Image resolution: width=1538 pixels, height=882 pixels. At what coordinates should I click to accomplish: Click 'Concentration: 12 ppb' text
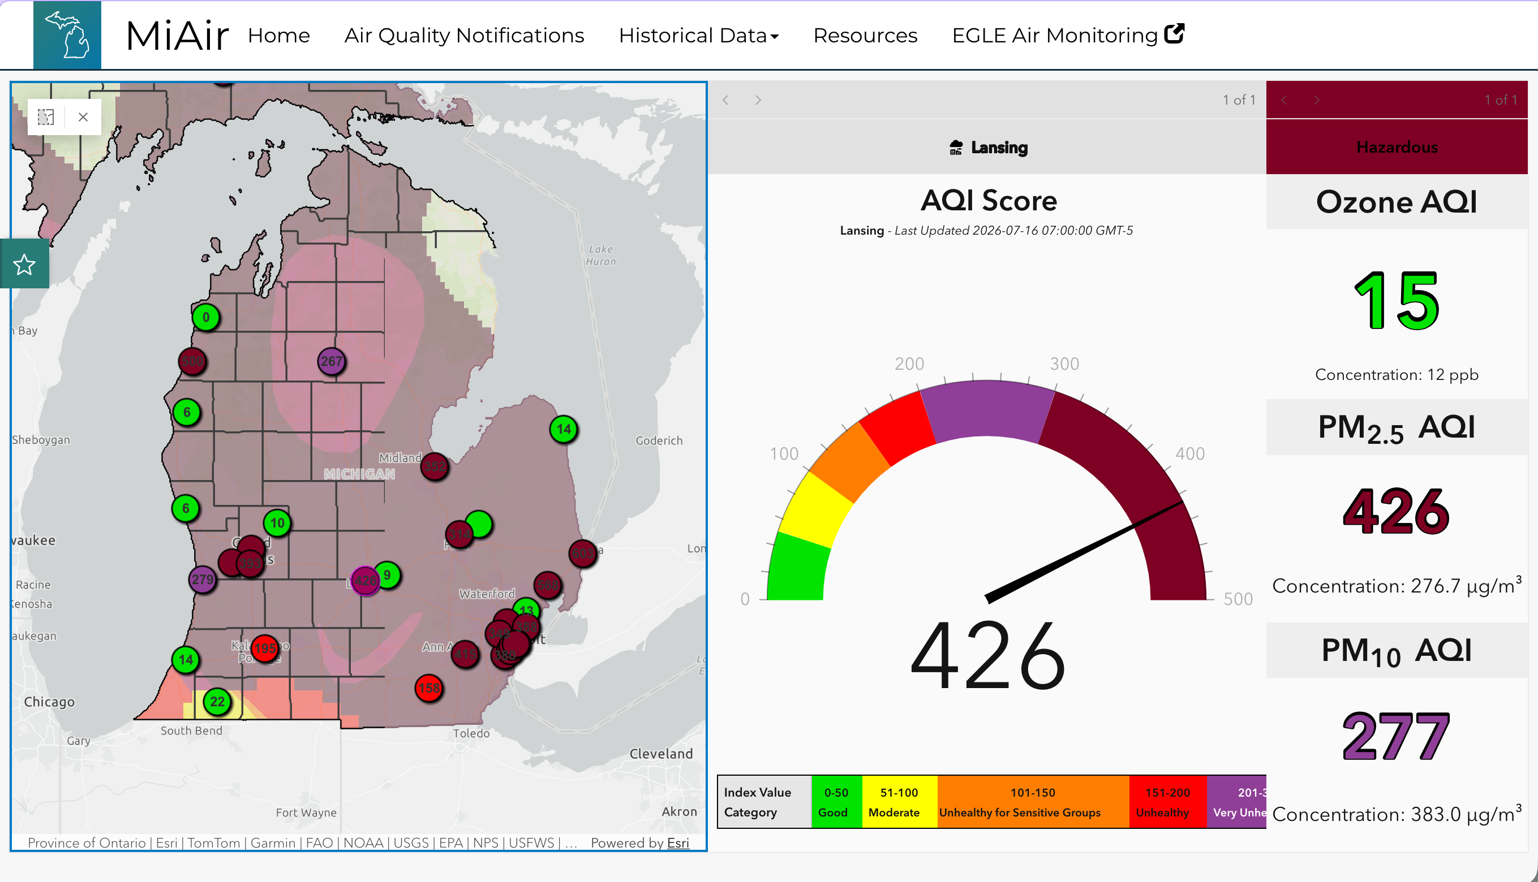(1397, 374)
